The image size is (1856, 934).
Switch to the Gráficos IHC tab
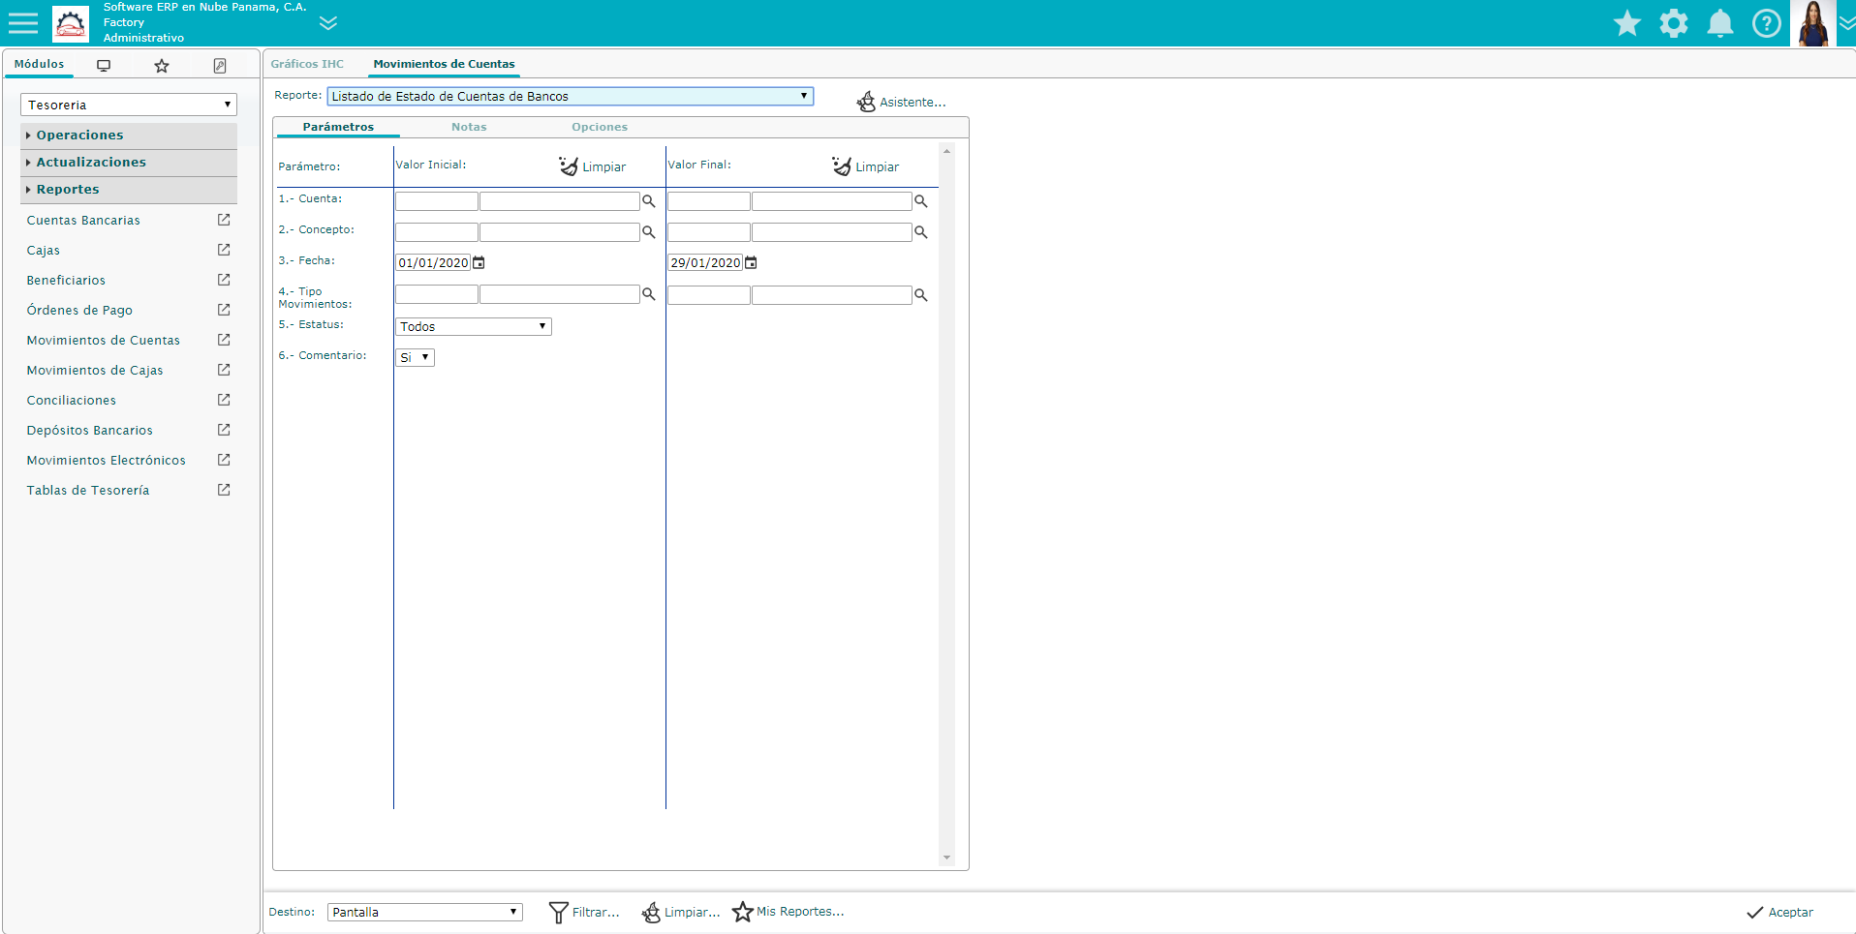[307, 64]
